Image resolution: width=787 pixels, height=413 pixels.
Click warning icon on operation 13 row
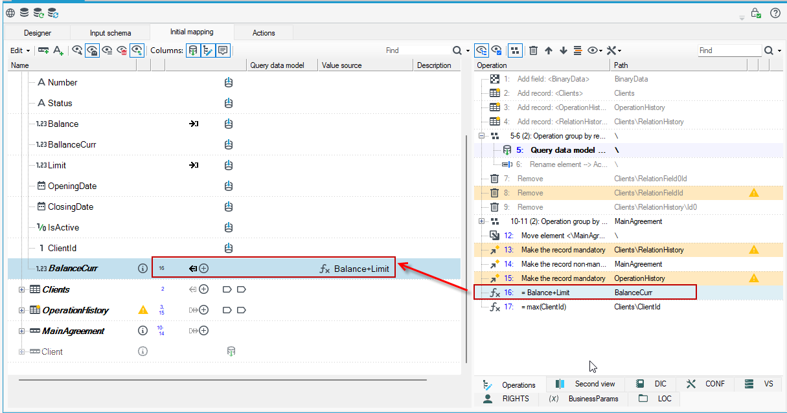coord(753,250)
